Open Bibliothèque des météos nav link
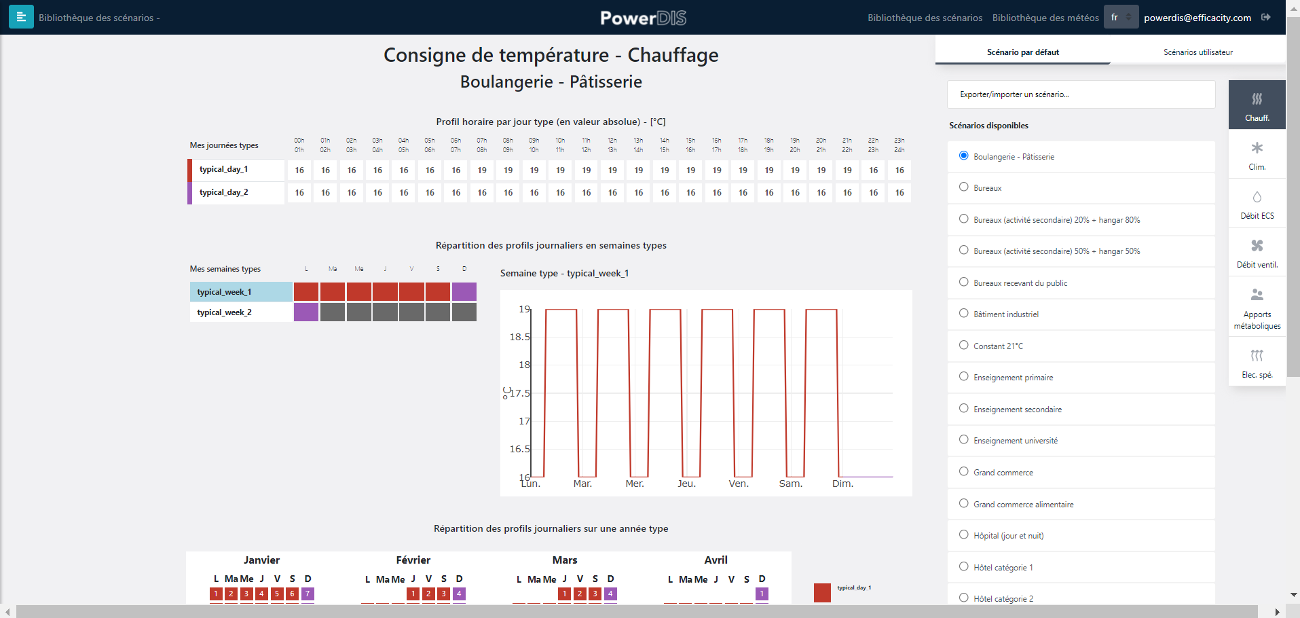 click(1045, 18)
